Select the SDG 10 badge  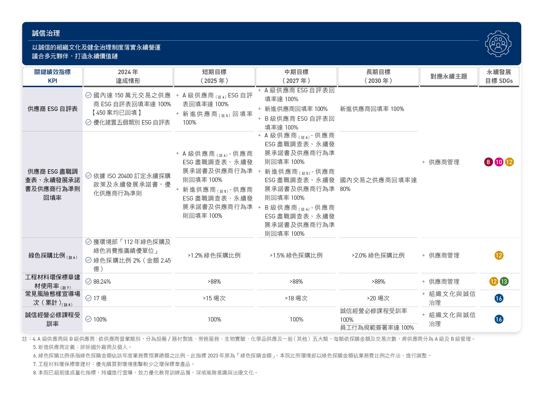[499, 162]
